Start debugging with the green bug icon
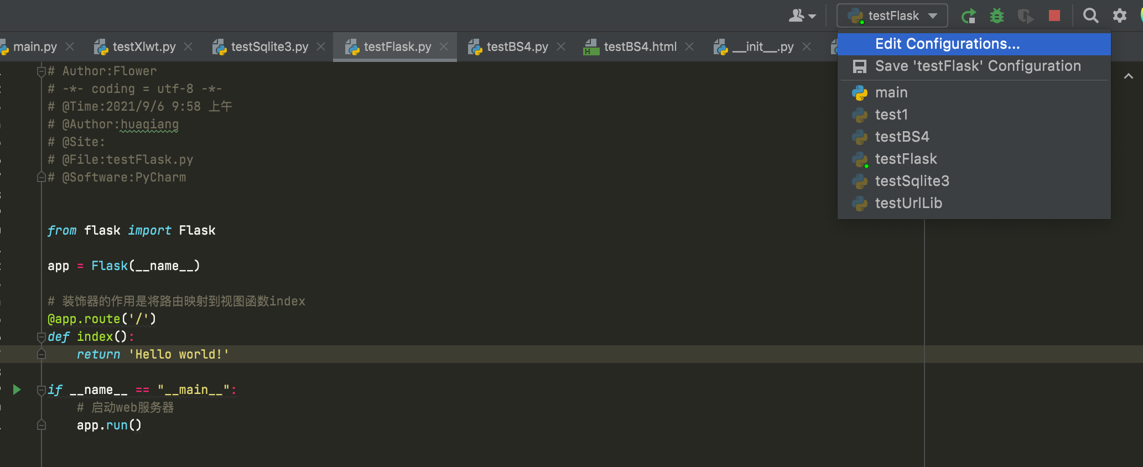The height and width of the screenshot is (467, 1143). coord(997,16)
